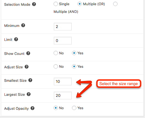Choose the Multiple (OR) radio option
145x118 pixels.
tap(80, 4)
